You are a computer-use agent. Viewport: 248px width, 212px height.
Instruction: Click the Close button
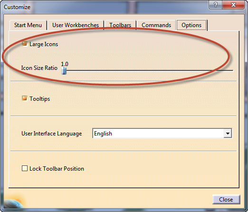(x=226, y=200)
